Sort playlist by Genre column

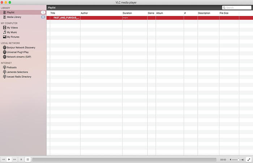click(152, 13)
